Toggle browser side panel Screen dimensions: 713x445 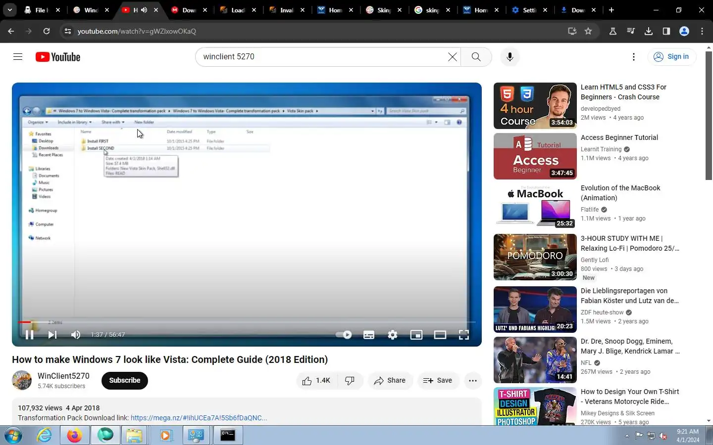click(x=666, y=31)
